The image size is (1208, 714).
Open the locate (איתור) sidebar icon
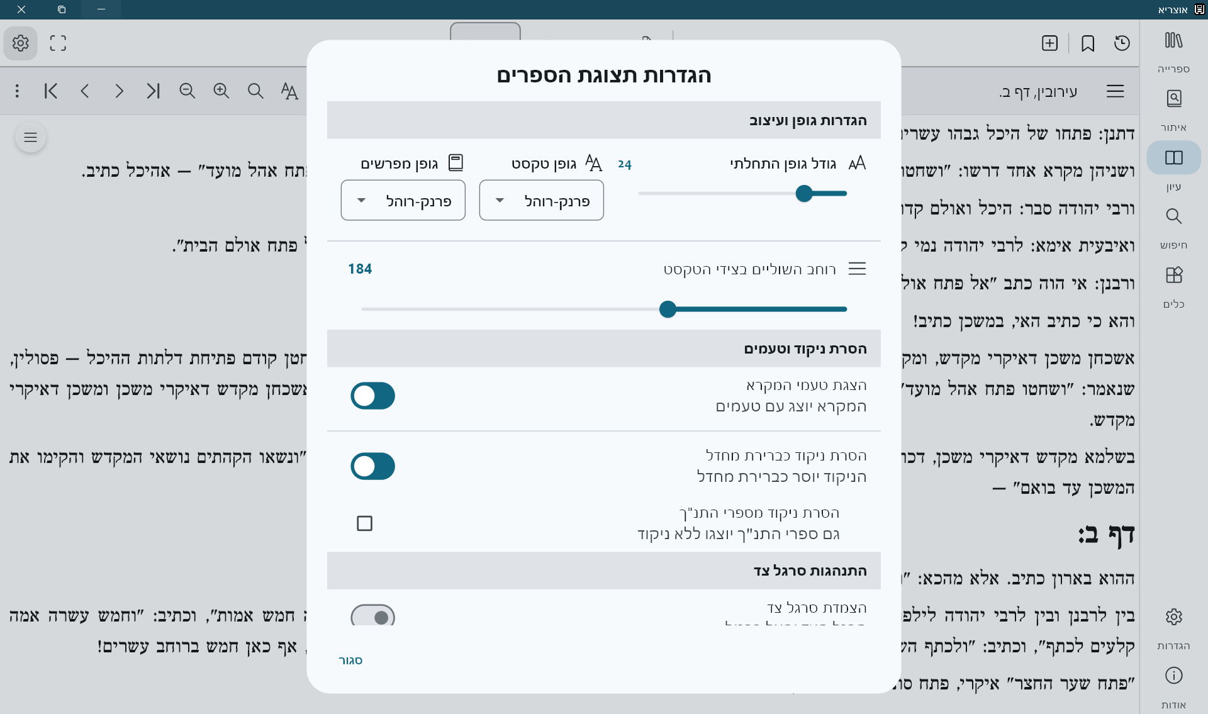[x=1173, y=99]
